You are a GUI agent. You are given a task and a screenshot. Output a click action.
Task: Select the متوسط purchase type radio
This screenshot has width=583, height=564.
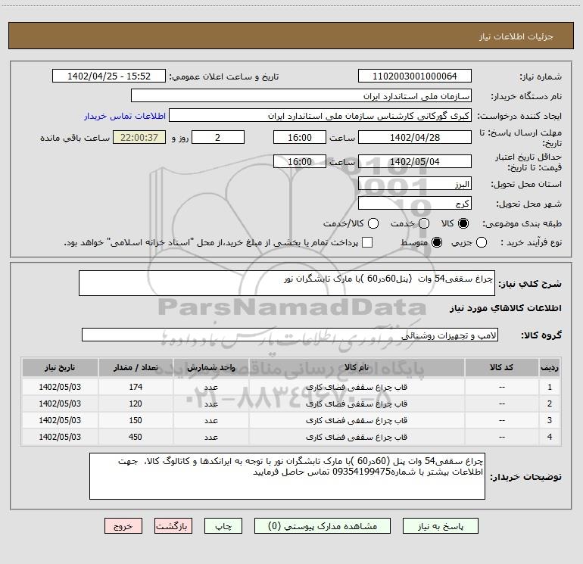pyautogui.click(x=437, y=242)
